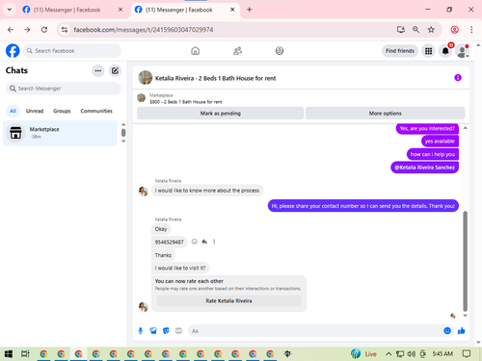Open the volume control in tray
This screenshot has width=482, height=361.
411,354
